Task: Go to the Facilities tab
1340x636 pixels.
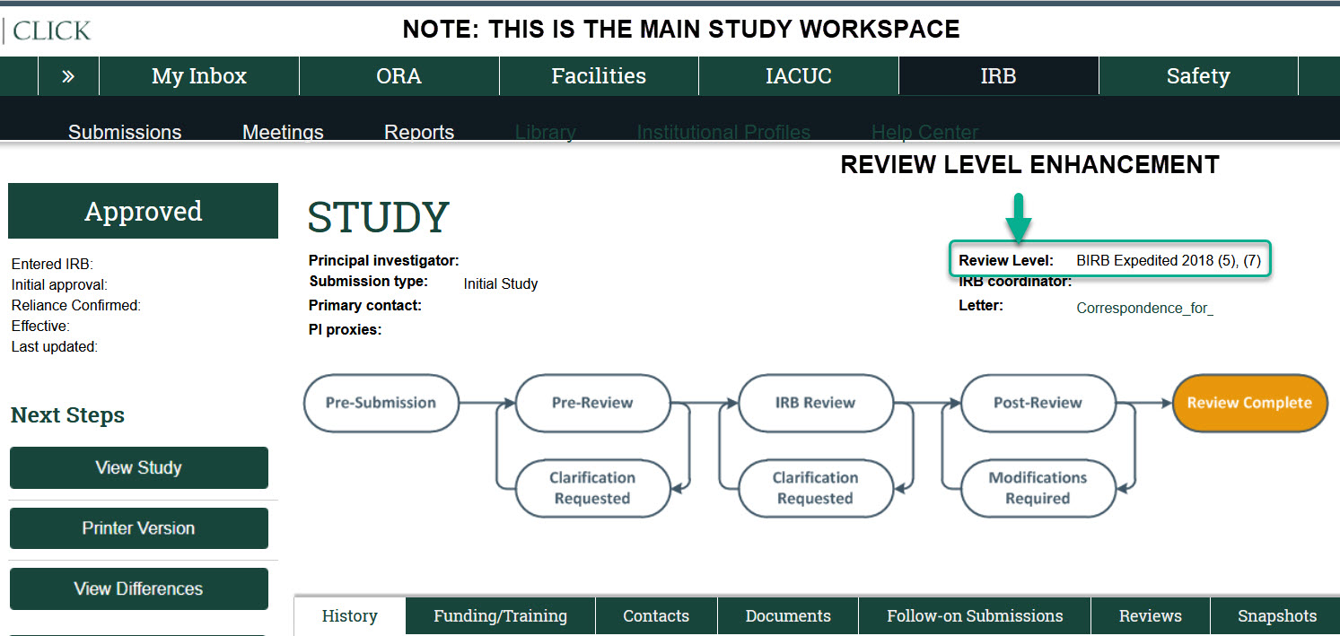Action: [x=599, y=76]
